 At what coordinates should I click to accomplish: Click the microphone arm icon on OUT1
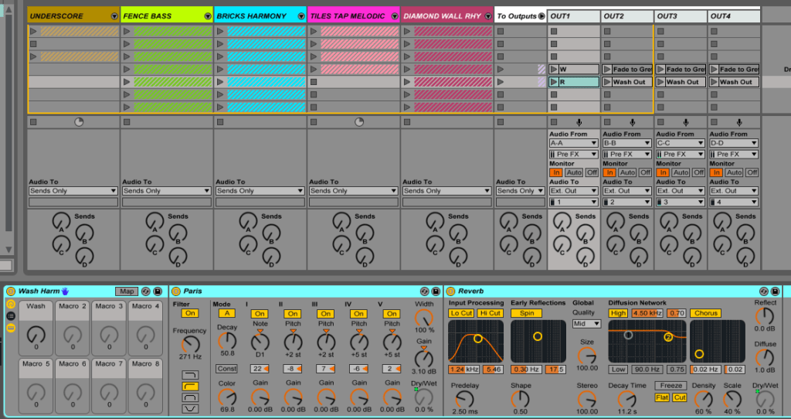(x=579, y=122)
